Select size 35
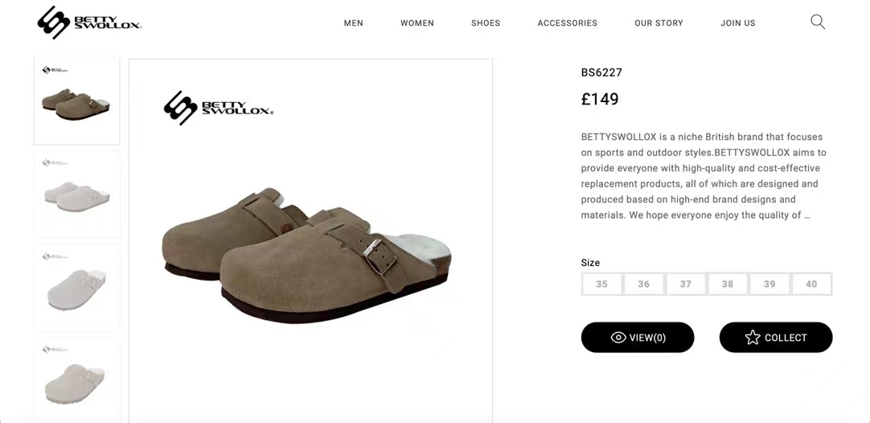The width and height of the screenshot is (870, 423). click(602, 284)
